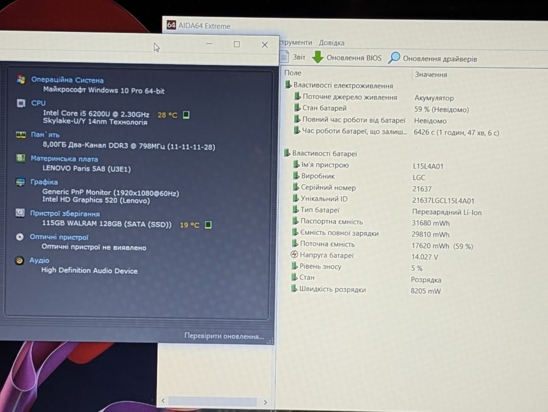Open the Пристрої зберігання section link
Image resolution: width=548 pixels, height=412 pixels.
click(65, 214)
